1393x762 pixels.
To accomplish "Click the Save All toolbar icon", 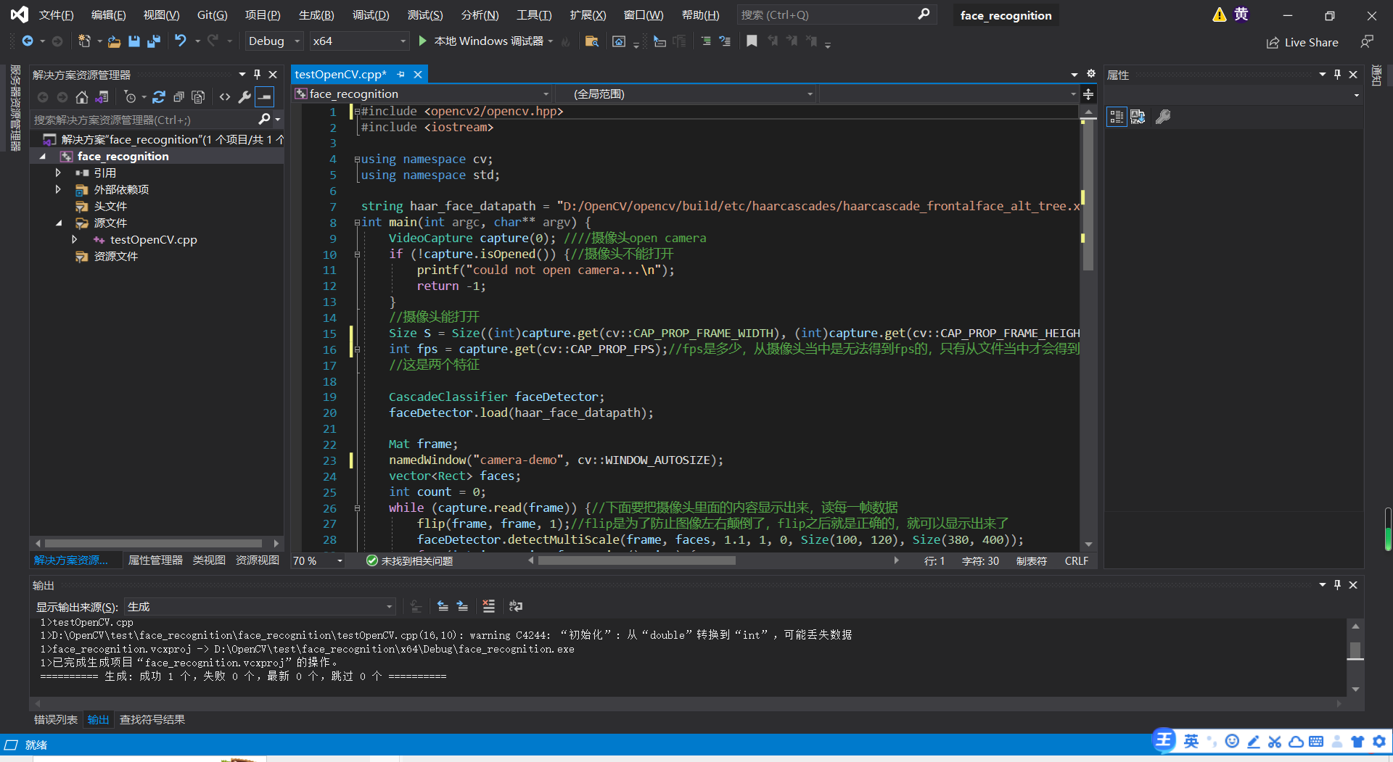I will (x=153, y=41).
